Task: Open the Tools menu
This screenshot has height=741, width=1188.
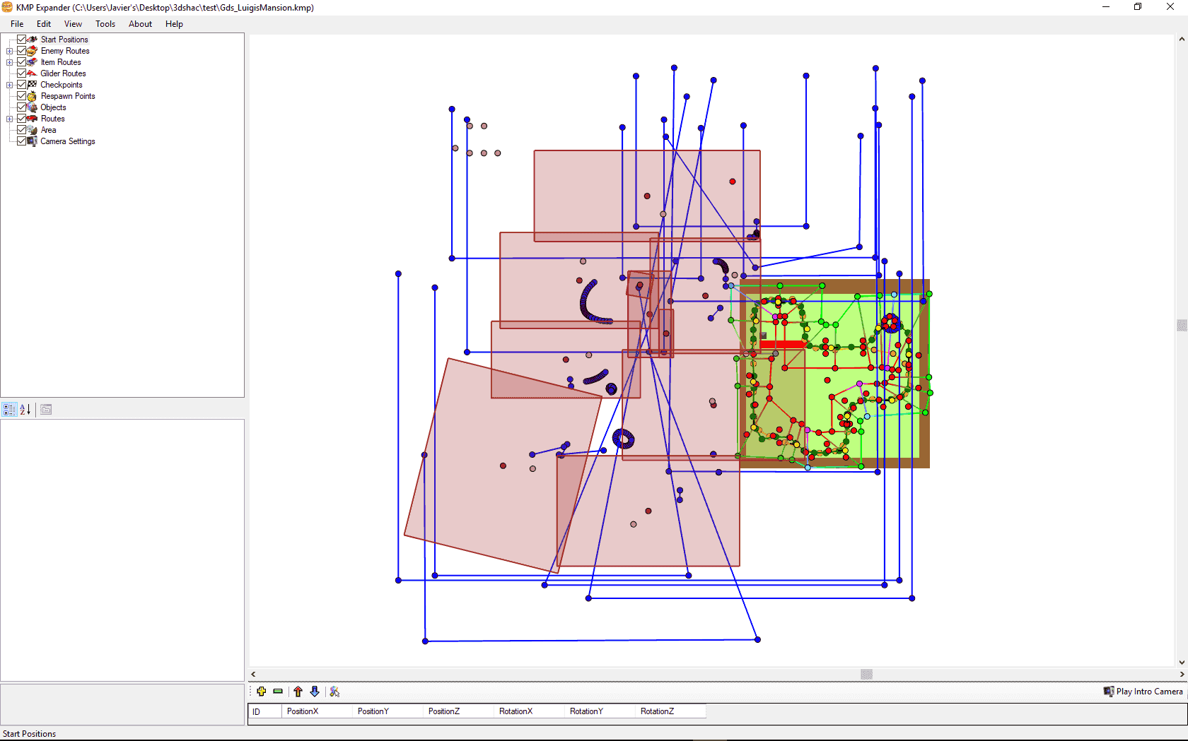Action: 105,24
